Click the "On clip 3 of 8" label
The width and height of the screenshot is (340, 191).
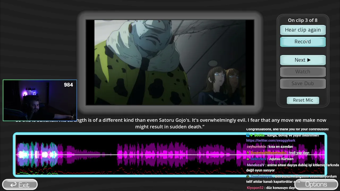click(303, 20)
